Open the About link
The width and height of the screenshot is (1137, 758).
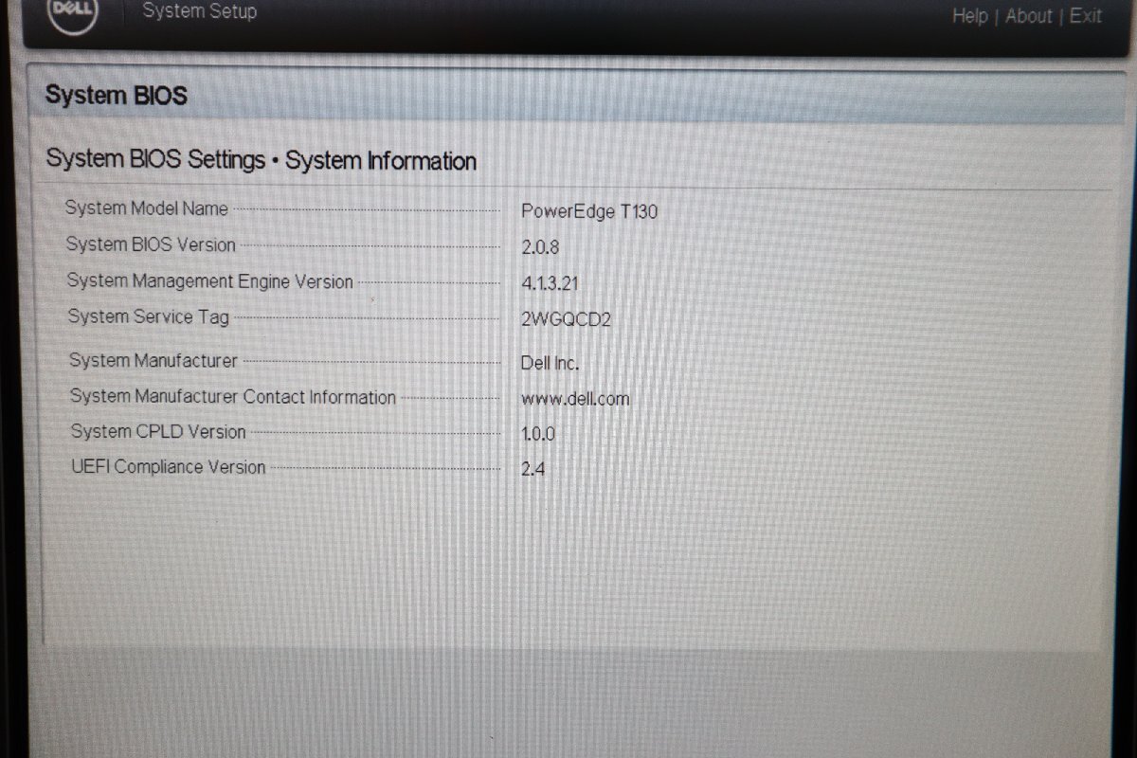[x=1029, y=16]
